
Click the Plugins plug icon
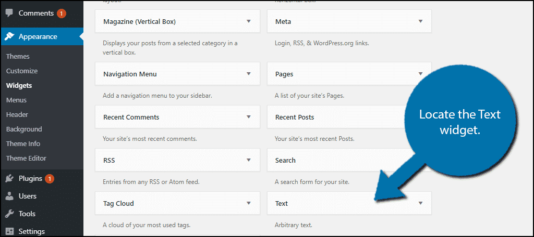[9, 178]
